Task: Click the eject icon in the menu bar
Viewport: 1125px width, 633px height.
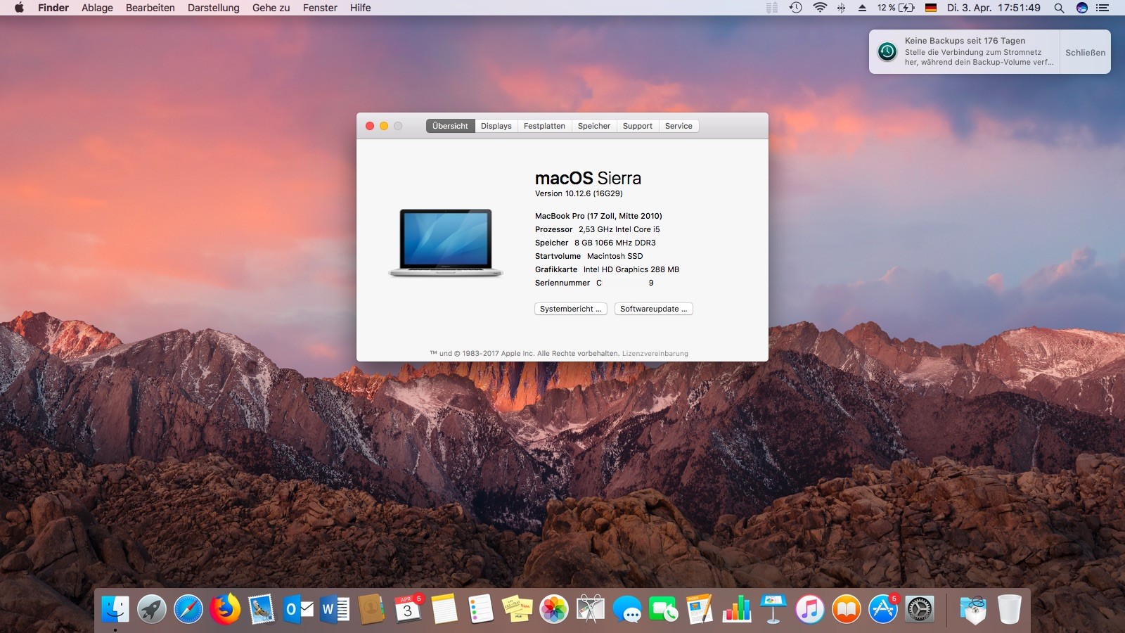Action: [862, 8]
